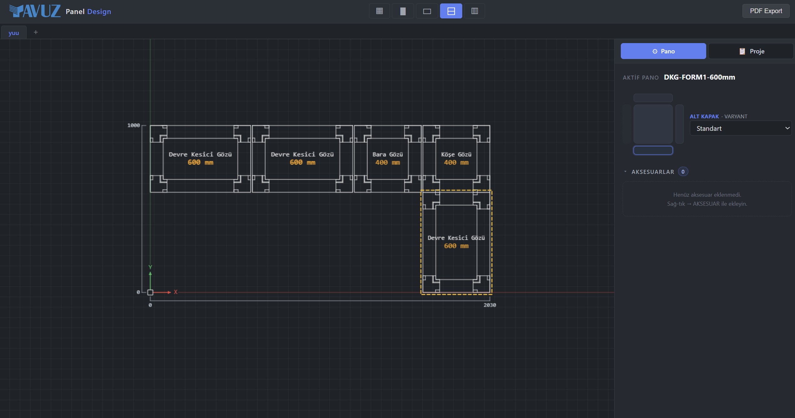Image resolution: width=795 pixels, height=418 pixels.
Task: Select the right side cover in diagram
Action: pos(680,124)
